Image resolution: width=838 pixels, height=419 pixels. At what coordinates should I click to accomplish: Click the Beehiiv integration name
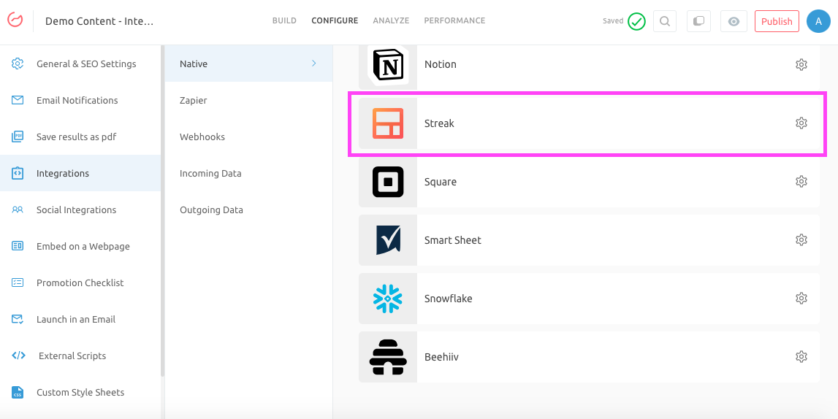[x=441, y=356]
